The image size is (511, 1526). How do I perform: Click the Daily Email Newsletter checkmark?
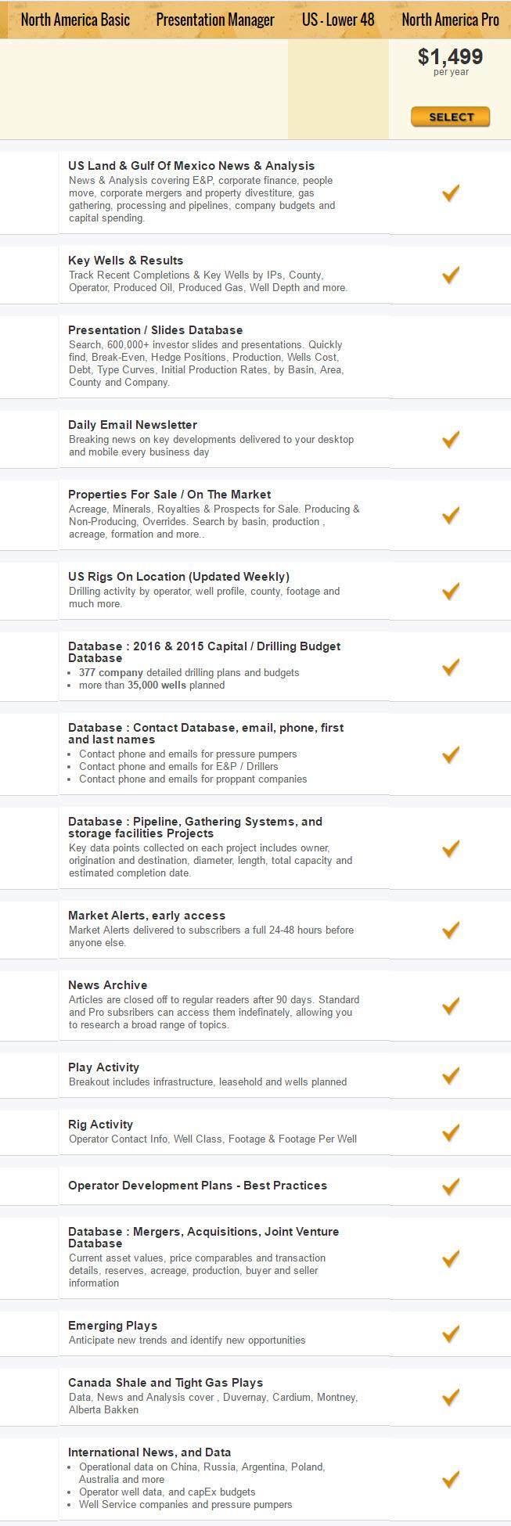tap(451, 439)
